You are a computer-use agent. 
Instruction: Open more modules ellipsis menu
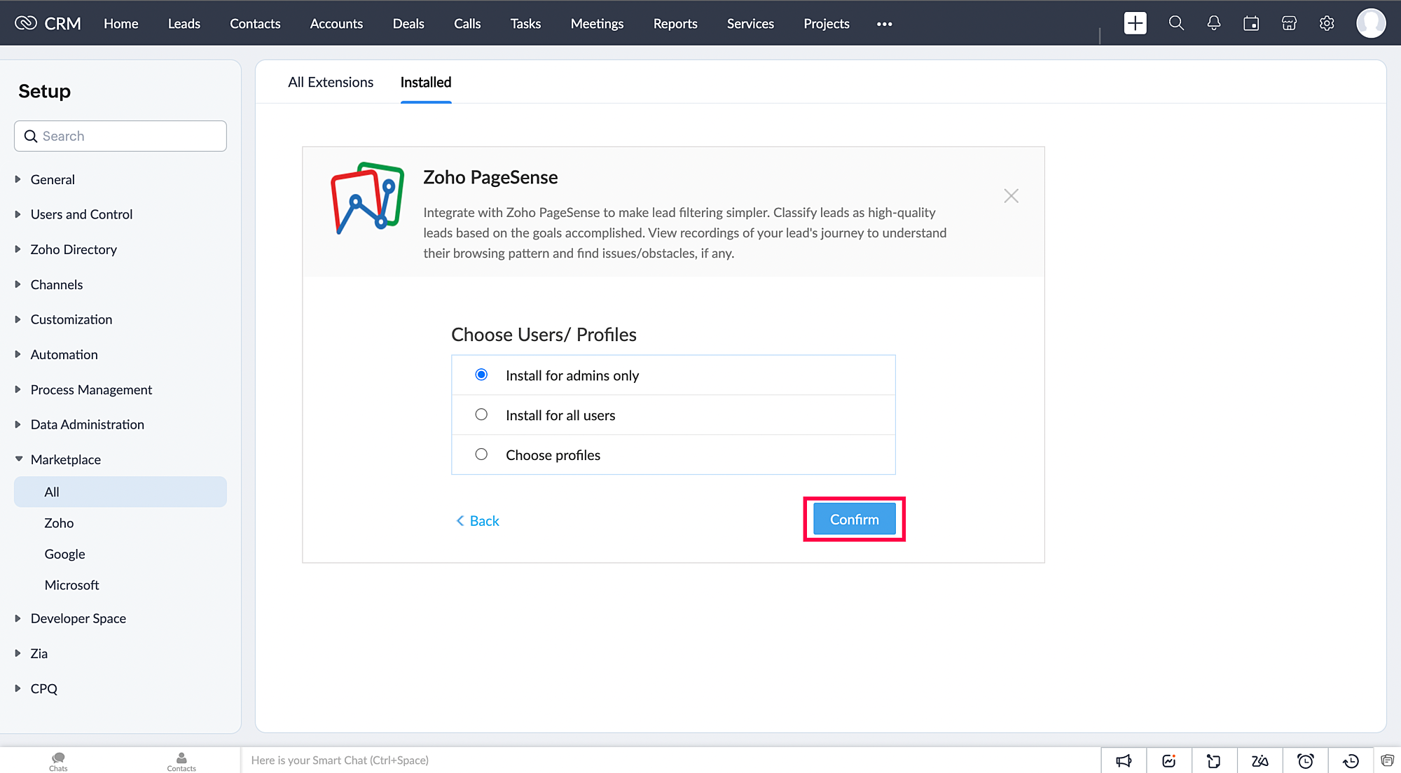click(884, 23)
